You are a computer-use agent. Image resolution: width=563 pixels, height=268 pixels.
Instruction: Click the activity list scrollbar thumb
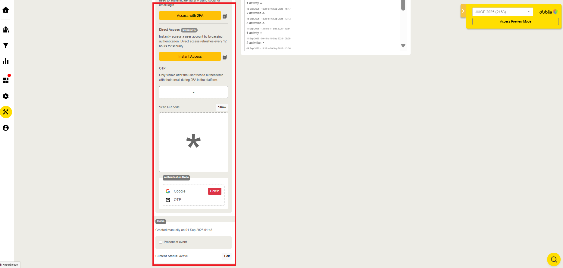click(x=403, y=5)
